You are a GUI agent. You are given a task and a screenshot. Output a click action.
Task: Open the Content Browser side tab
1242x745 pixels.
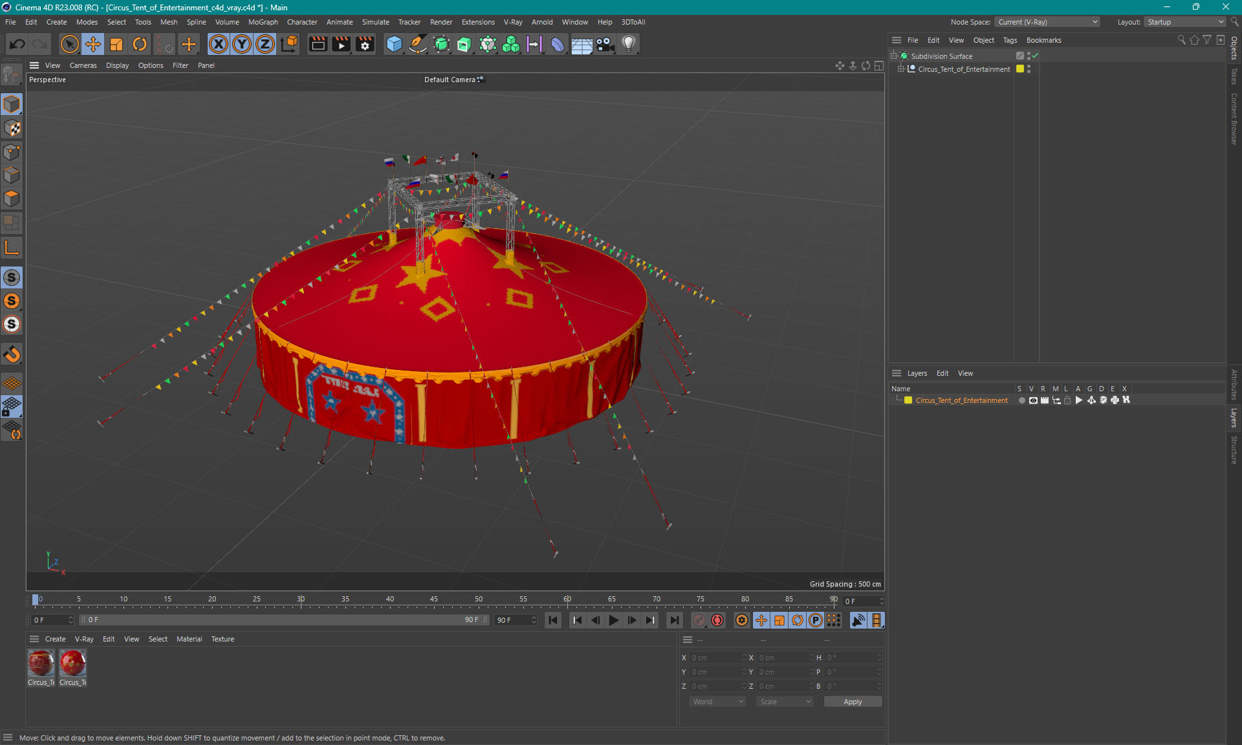[x=1234, y=119]
